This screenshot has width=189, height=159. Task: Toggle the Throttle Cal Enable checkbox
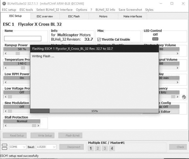click(99, 39)
